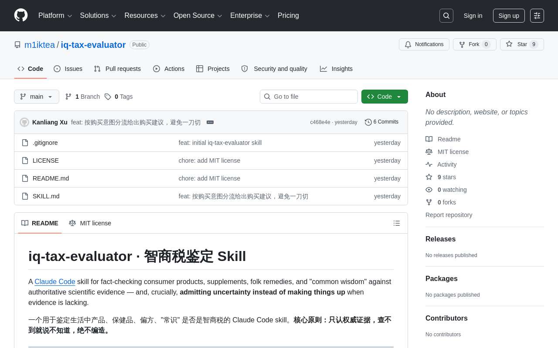Open the tags icon link
This screenshot has height=348, width=558.
pyautogui.click(x=108, y=97)
